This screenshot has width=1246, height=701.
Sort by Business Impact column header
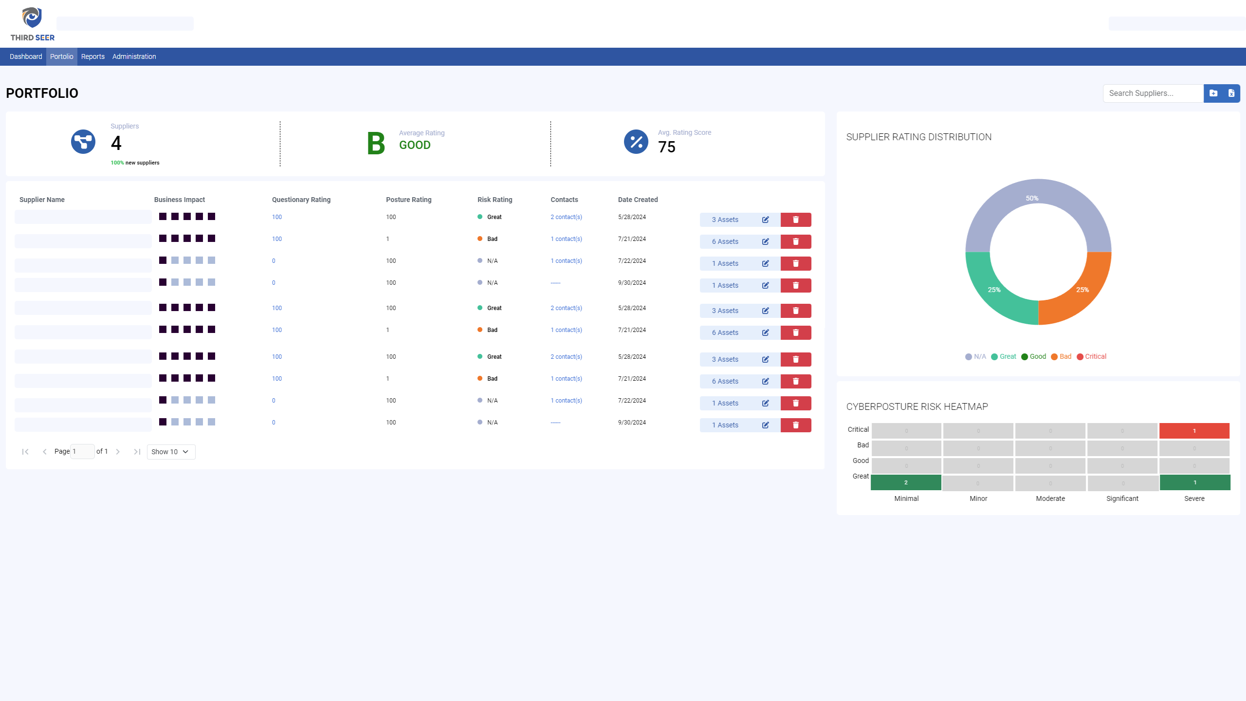tap(180, 200)
